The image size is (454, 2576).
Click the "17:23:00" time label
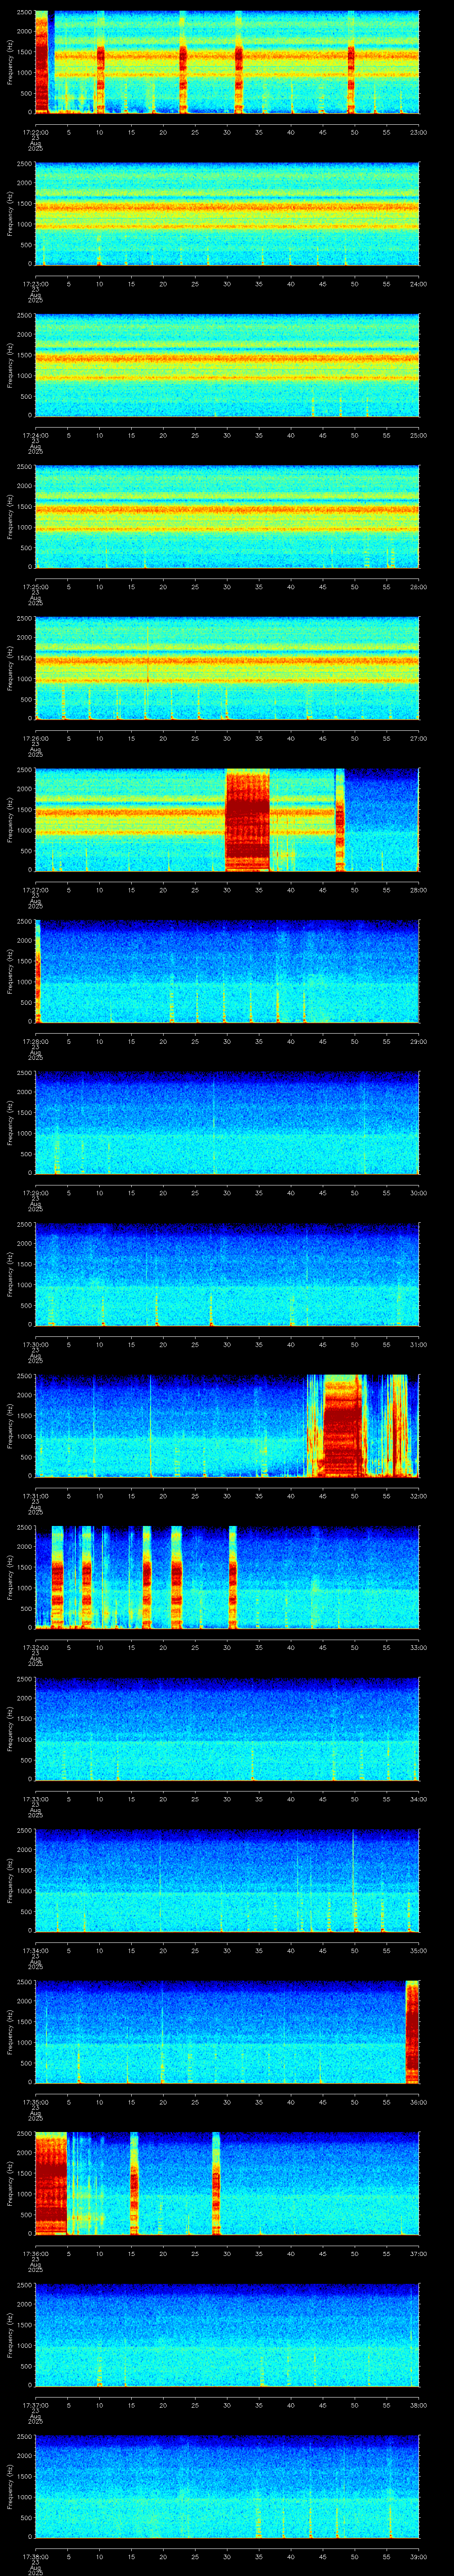point(35,284)
